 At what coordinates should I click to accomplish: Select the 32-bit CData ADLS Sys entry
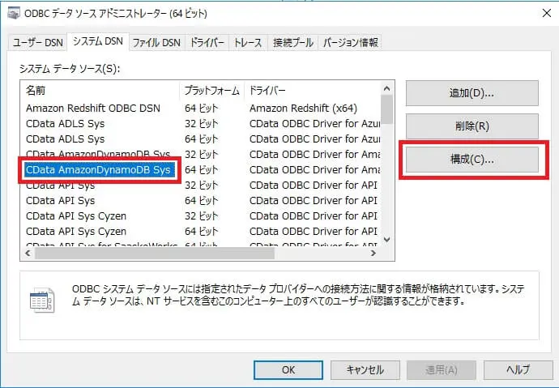[x=201, y=124]
